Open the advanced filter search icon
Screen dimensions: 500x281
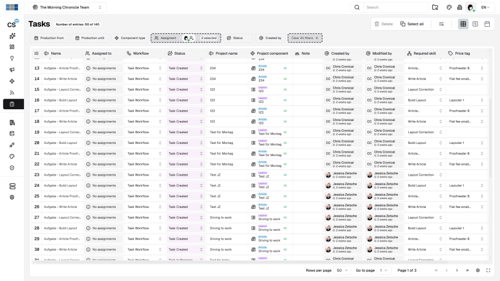tap(441, 24)
